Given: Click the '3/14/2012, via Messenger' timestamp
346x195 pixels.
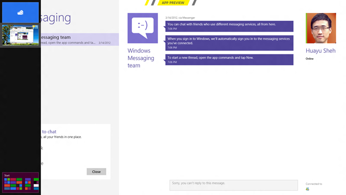Looking at the screenshot, I should tap(180, 18).
